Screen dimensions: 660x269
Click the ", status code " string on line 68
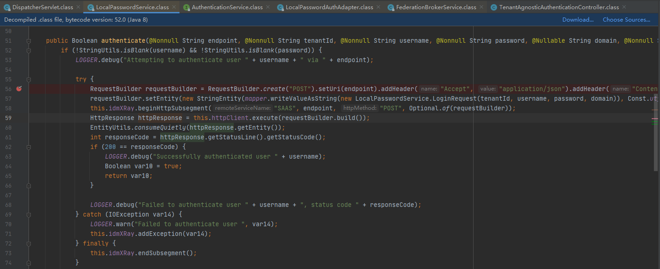330,205
